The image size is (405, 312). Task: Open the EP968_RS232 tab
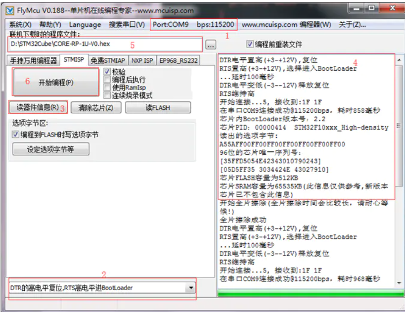pyautogui.click(x=178, y=61)
